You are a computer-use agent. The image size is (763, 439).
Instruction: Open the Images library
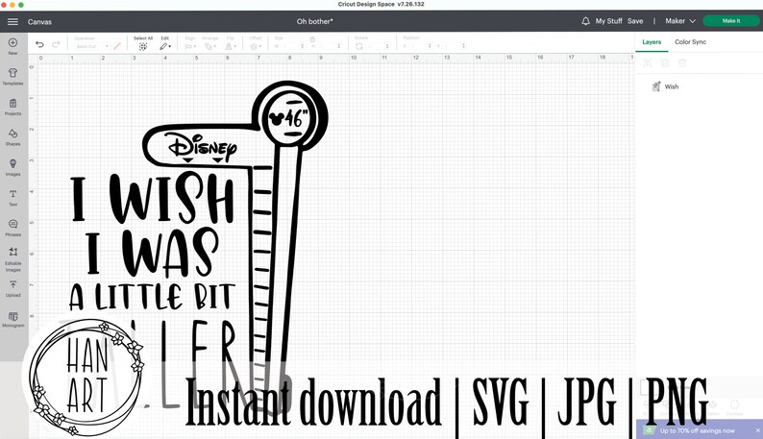[12, 167]
